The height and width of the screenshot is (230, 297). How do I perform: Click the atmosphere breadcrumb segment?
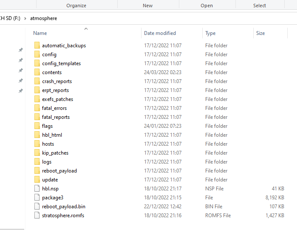pos(44,18)
